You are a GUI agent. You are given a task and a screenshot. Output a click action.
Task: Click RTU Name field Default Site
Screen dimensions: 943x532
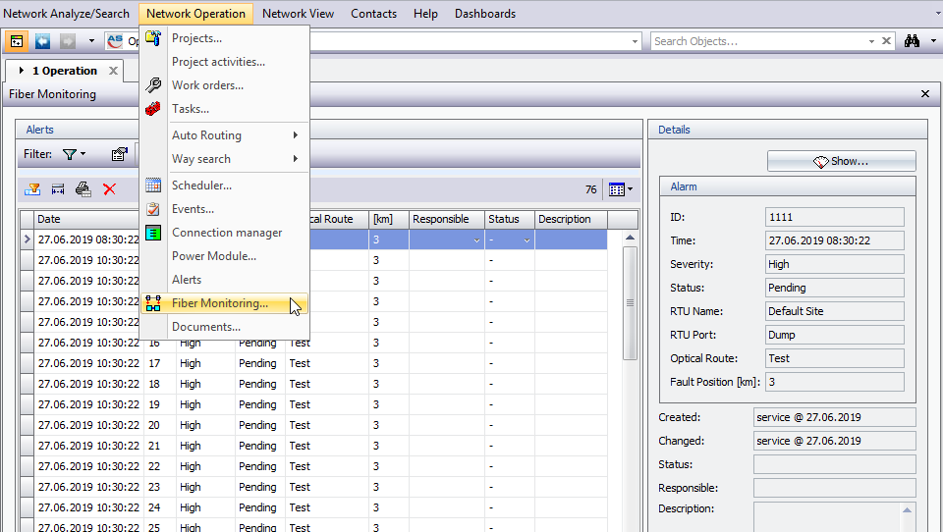pyautogui.click(x=835, y=311)
